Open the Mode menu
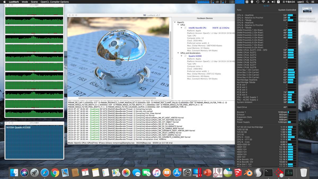The image size is (318, 179). tap(25, 2)
